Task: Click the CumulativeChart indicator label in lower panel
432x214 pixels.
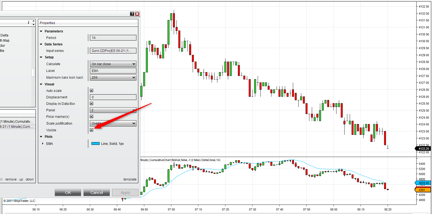Action: click(x=180, y=160)
